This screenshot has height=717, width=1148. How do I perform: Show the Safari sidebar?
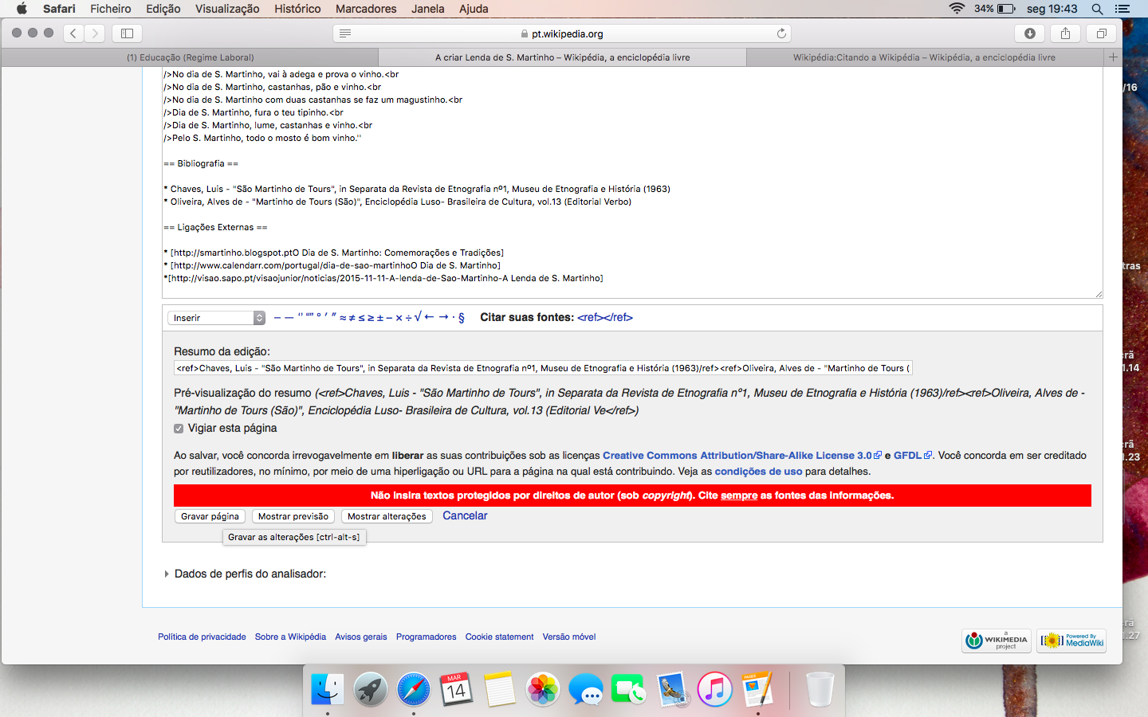(127, 33)
